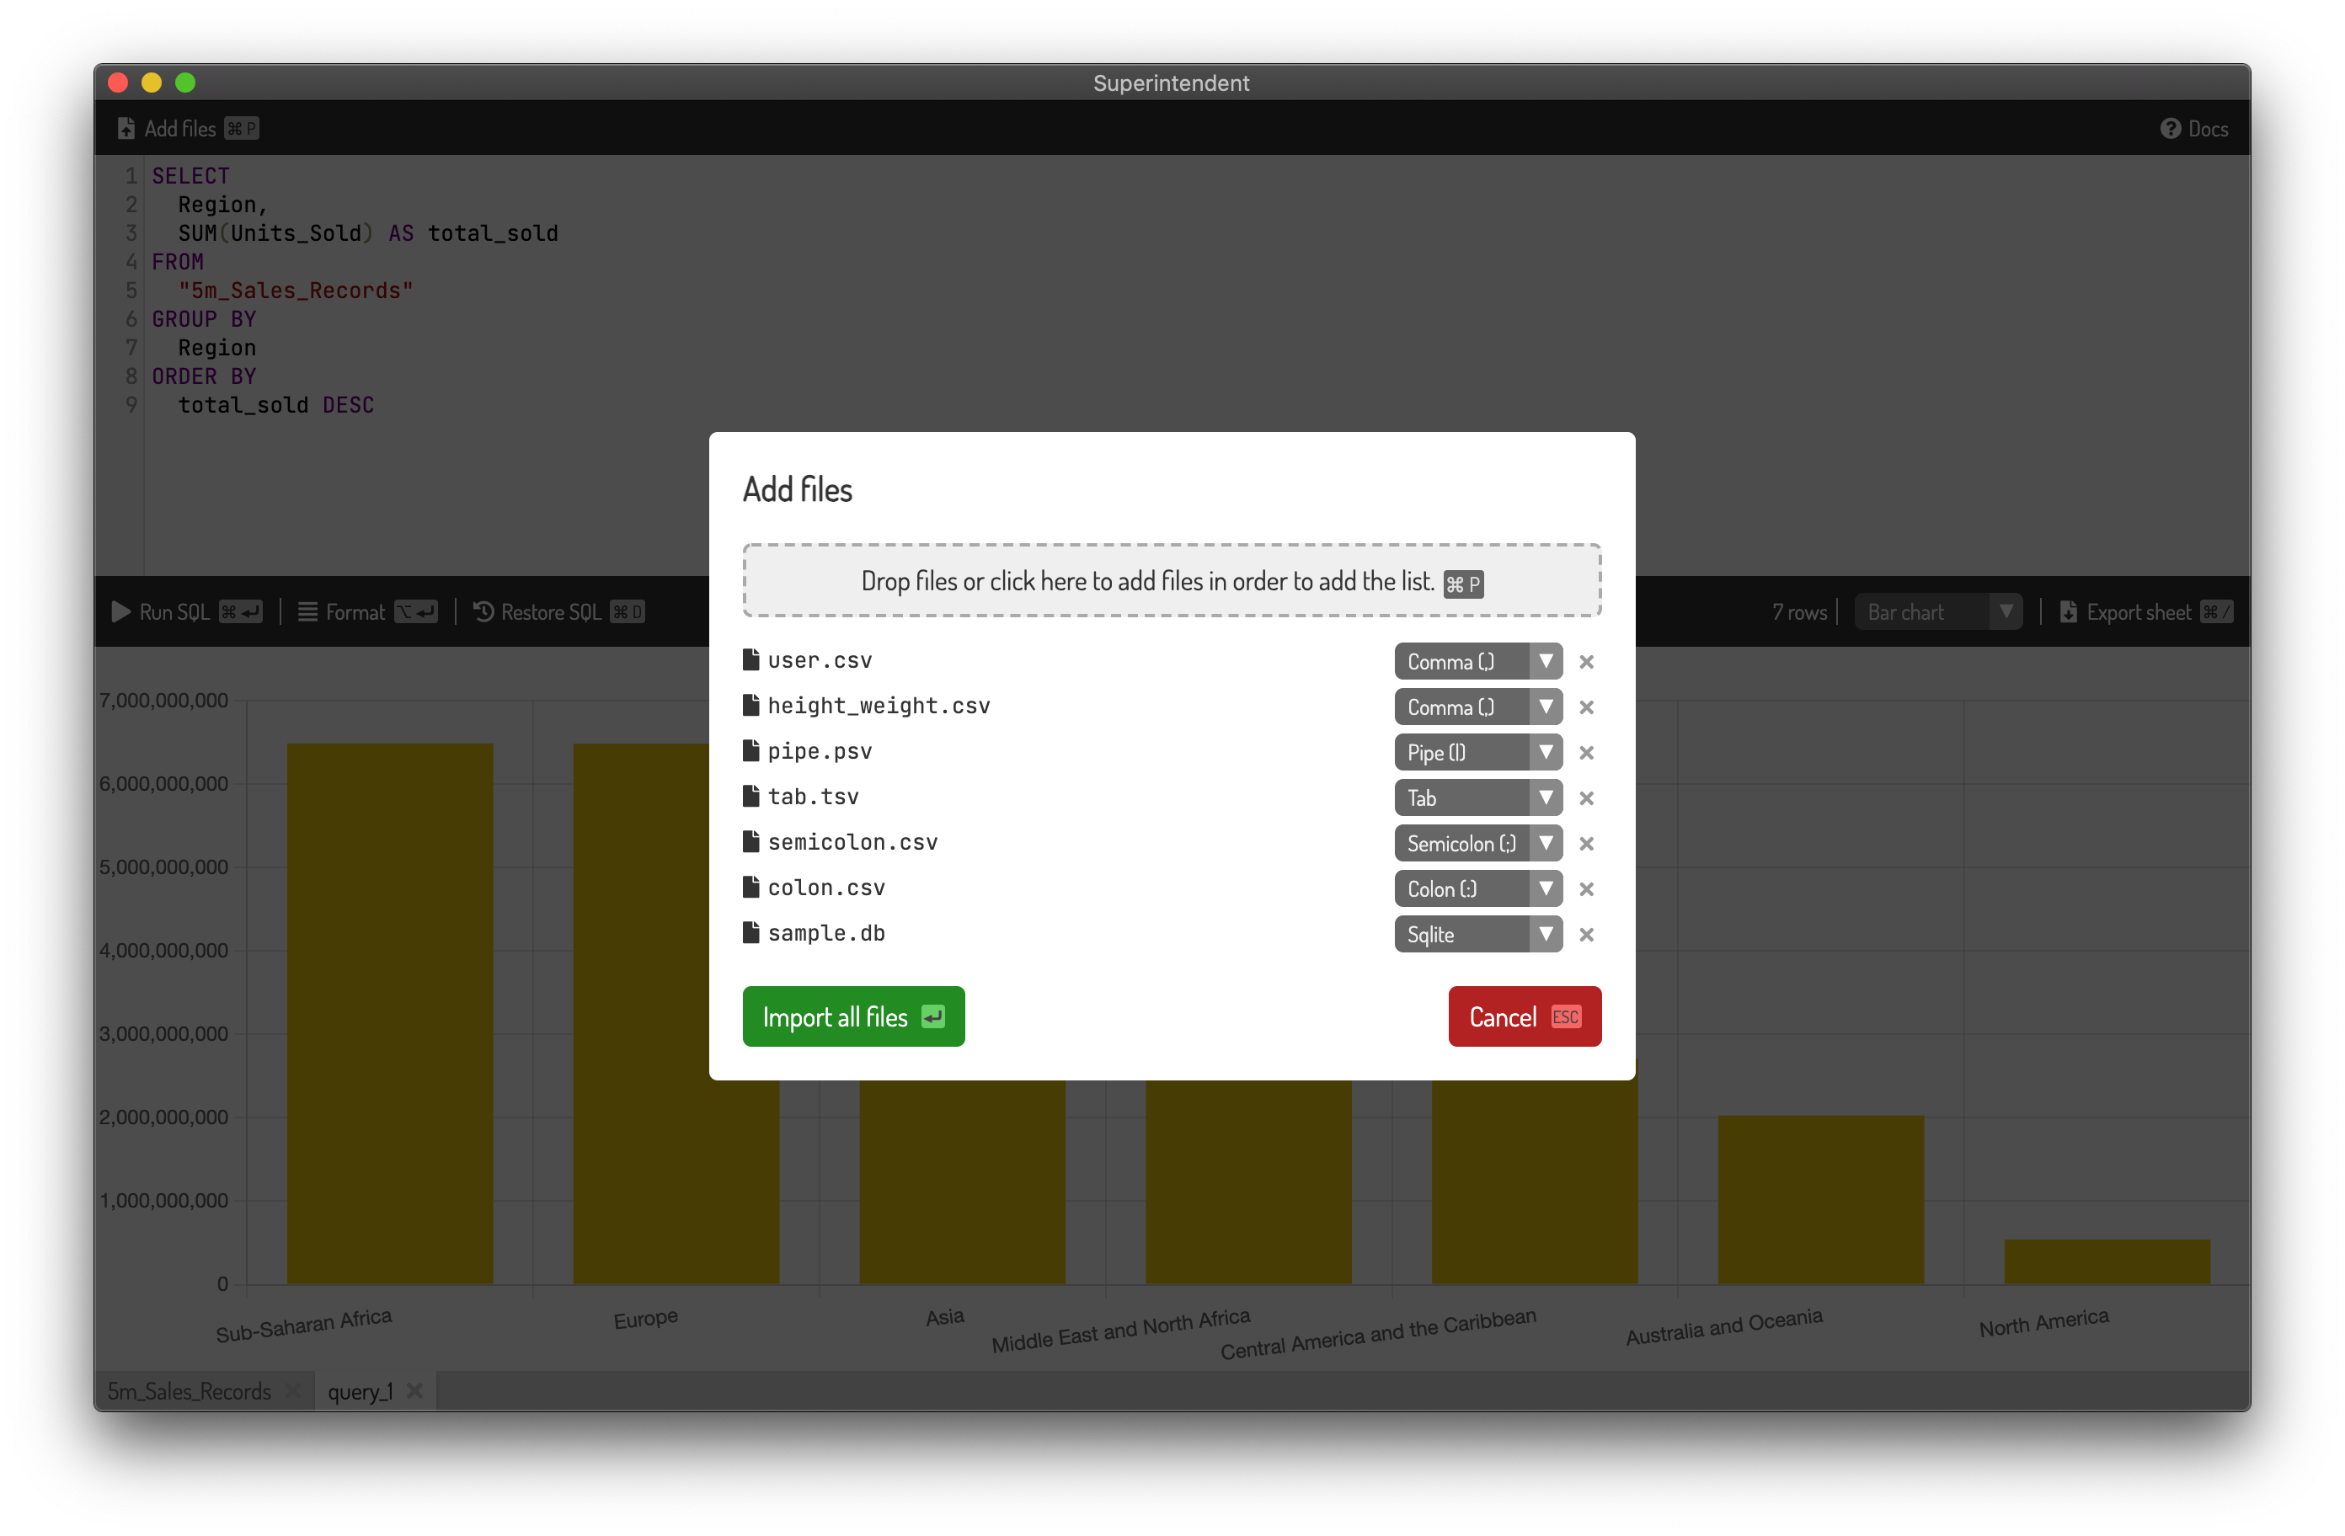Viewport: 2345px width, 1536px height.
Task: Remove sample.db from the import list
Action: click(x=1587, y=934)
